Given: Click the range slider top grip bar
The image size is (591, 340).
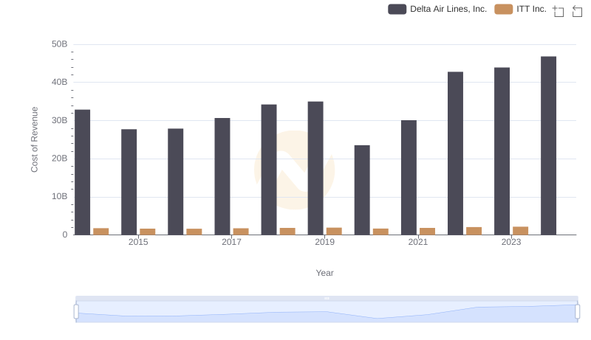Looking at the screenshot, I should (x=327, y=298).
